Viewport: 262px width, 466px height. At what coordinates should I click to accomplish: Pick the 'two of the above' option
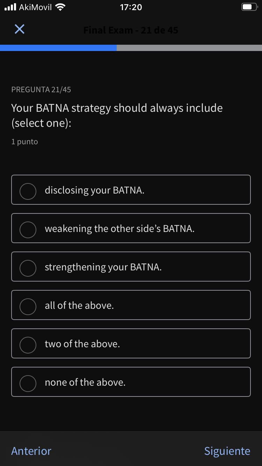[x=28, y=345]
